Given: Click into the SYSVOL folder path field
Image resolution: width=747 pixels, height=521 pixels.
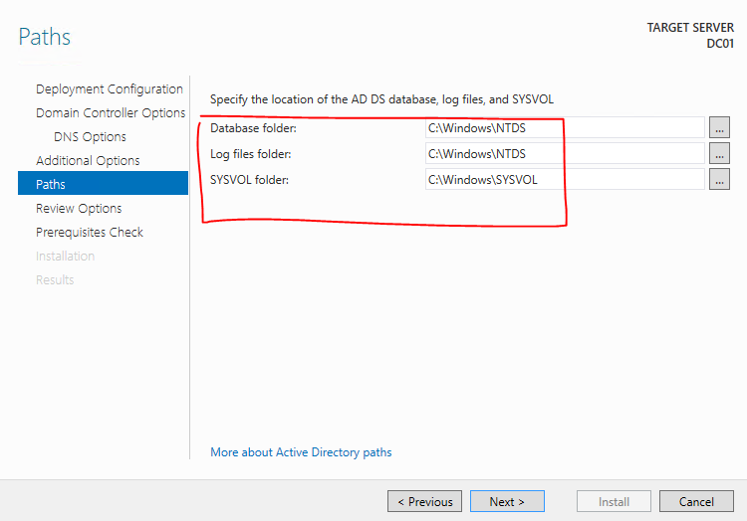Looking at the screenshot, I should [565, 179].
